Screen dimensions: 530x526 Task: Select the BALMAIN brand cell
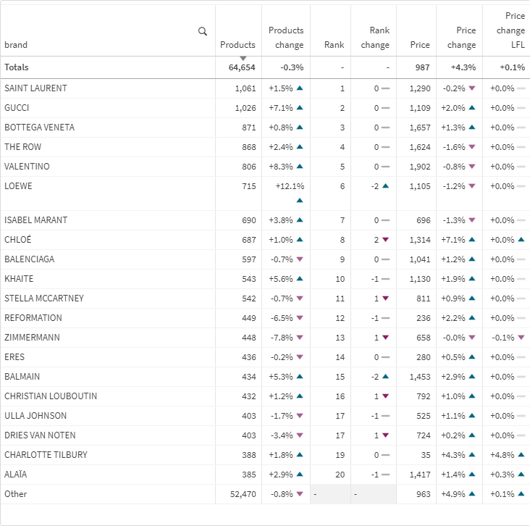coord(108,377)
